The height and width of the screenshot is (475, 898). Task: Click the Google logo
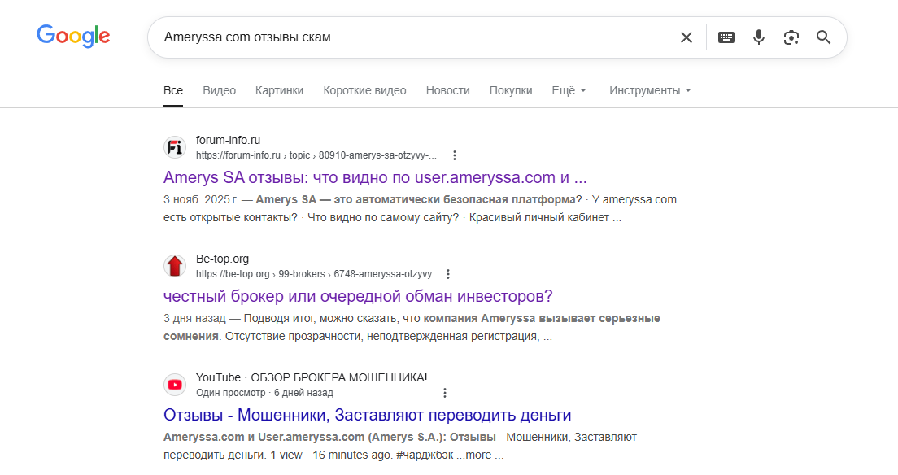(73, 36)
